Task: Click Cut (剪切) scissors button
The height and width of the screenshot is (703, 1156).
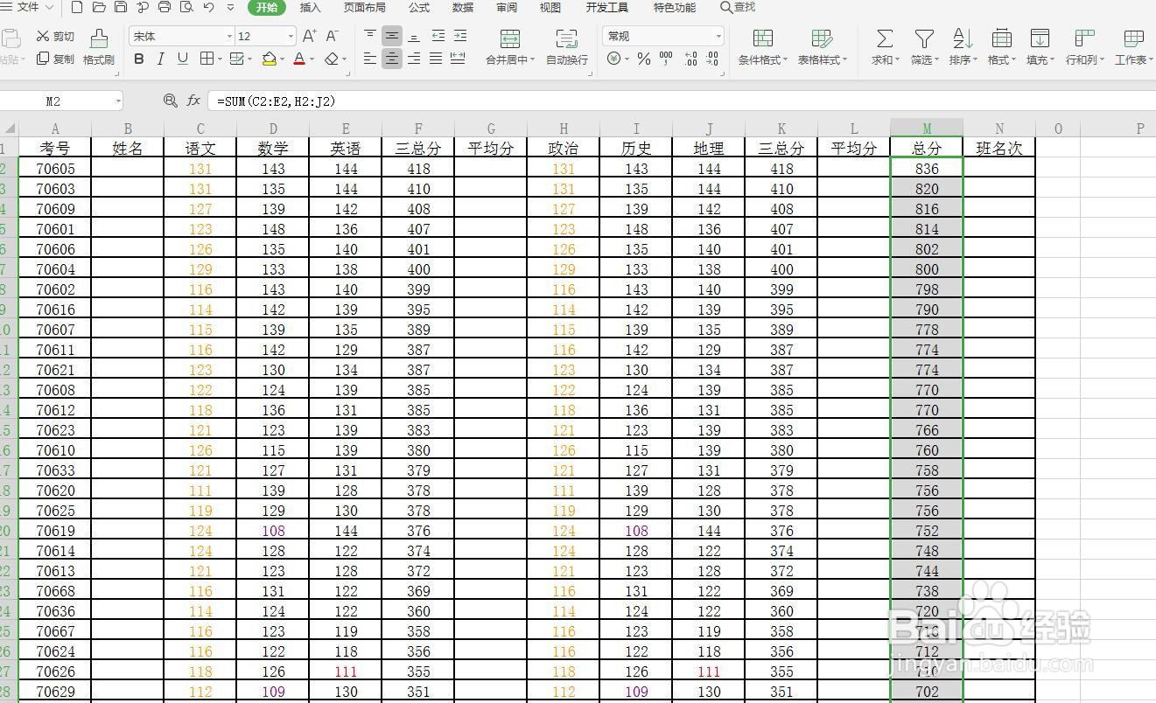Action: click(55, 36)
